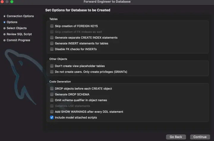Screen dimensions: 214x141
Task: Click the green zoom window button
Action: (12, 2)
